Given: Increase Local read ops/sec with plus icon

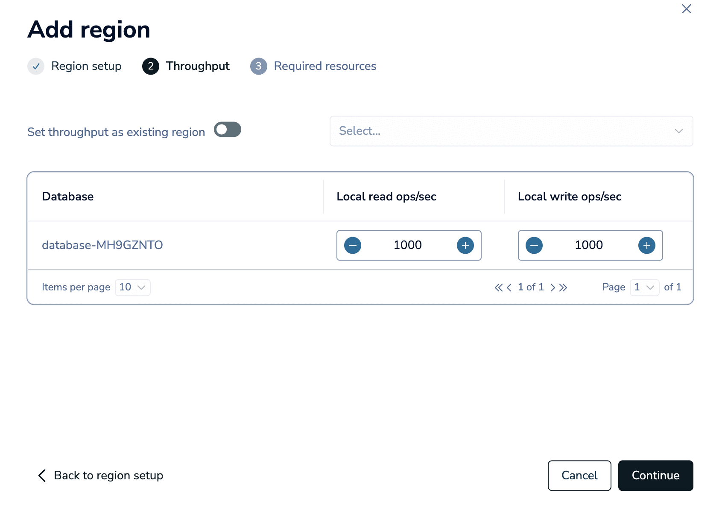Looking at the screenshot, I should (465, 245).
